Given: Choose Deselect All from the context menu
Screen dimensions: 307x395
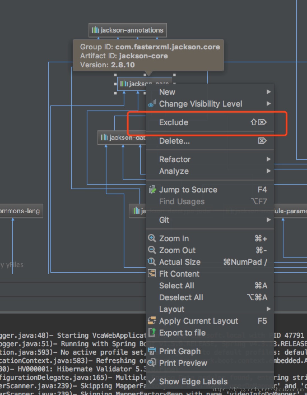Looking at the screenshot, I should [x=210, y=297].
